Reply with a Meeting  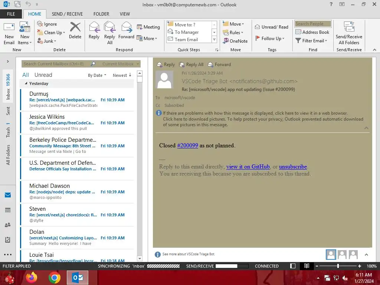[148, 27]
